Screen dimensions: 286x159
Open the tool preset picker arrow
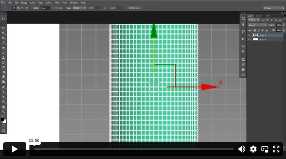coord(9,8)
